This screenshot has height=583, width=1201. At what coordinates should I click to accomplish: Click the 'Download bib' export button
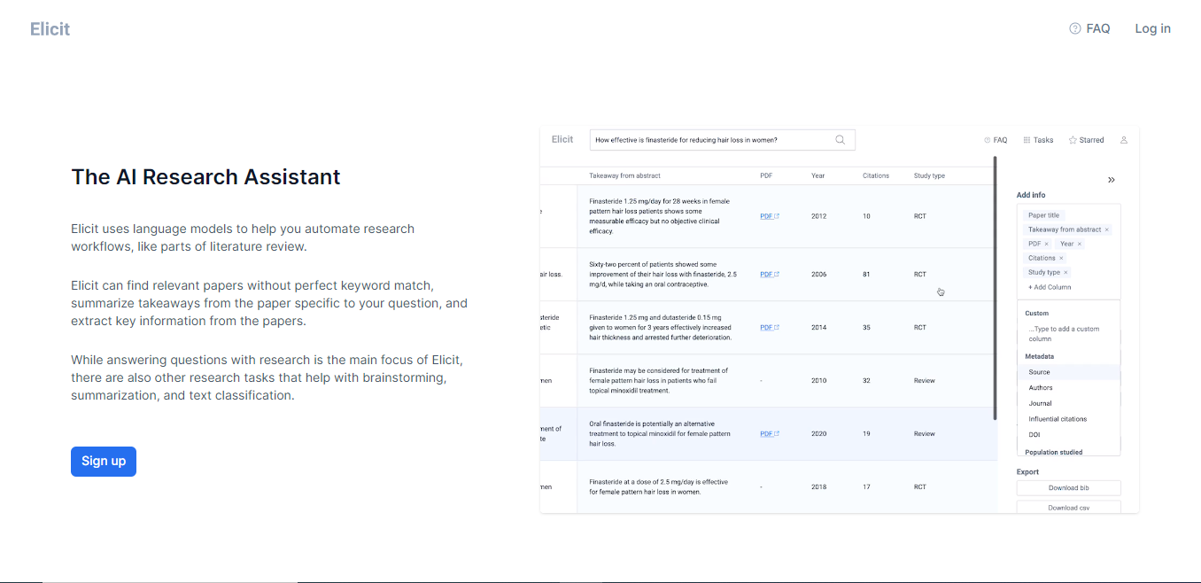tap(1068, 488)
